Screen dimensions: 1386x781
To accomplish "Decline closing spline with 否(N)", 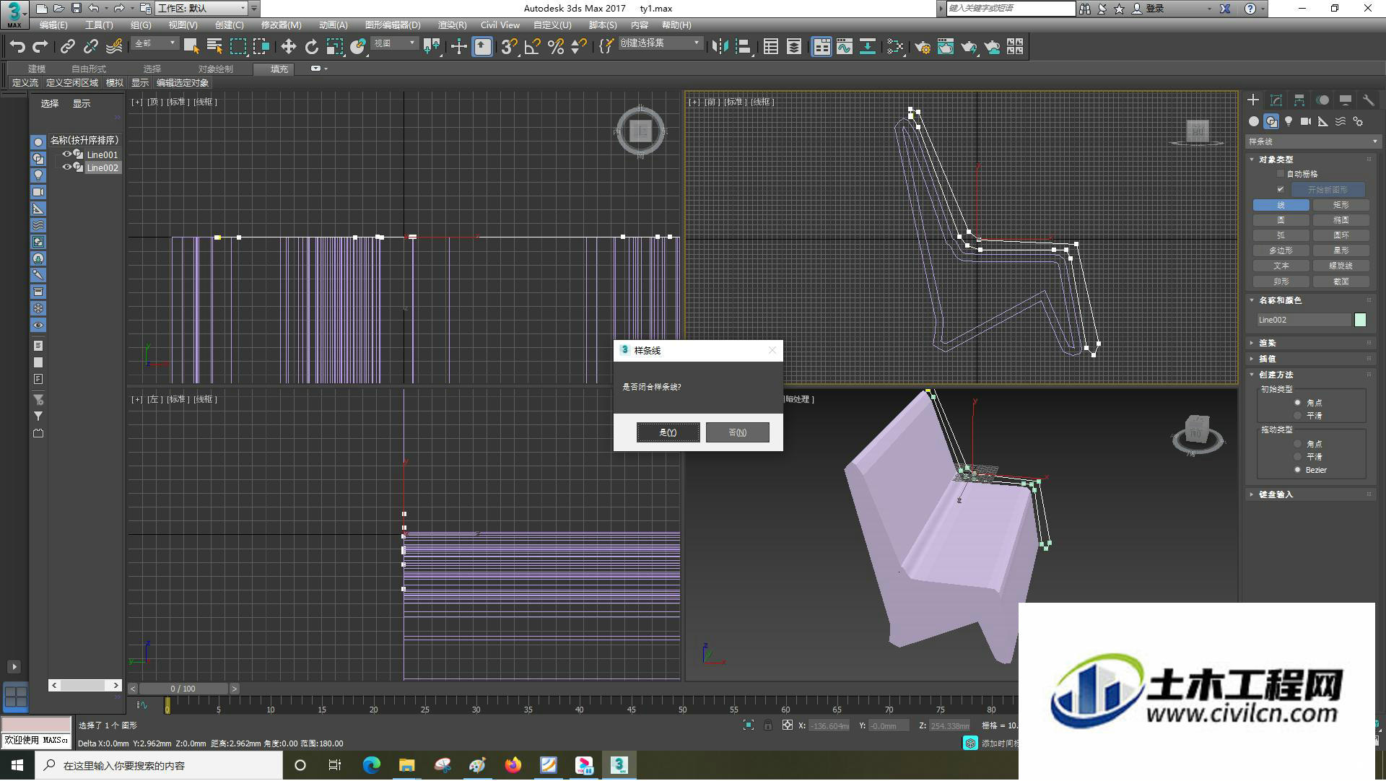I will [x=738, y=432].
